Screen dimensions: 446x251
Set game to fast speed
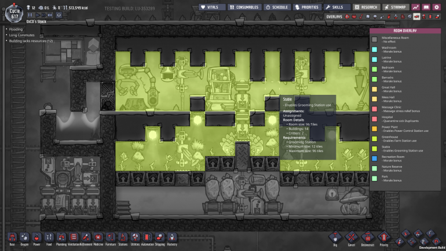click(44, 15)
